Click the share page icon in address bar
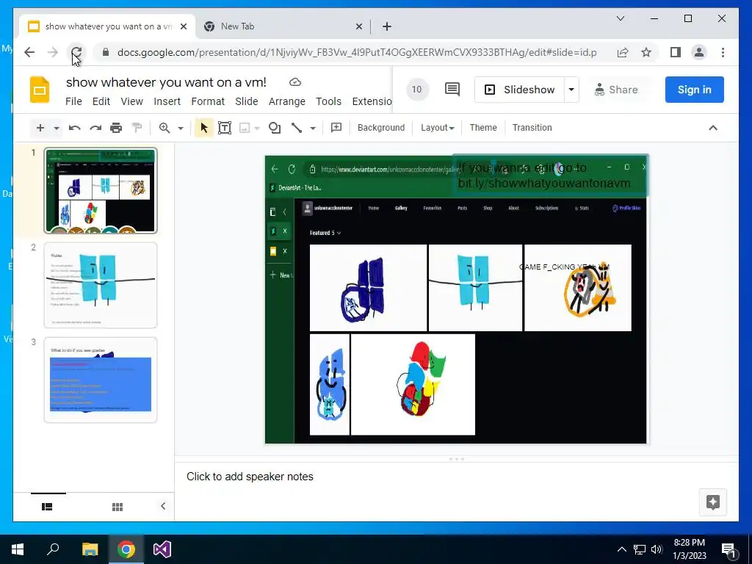 (x=623, y=52)
